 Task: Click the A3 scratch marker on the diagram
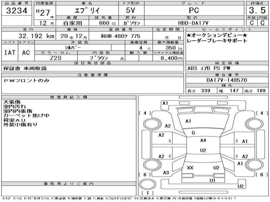tap(166, 172)
